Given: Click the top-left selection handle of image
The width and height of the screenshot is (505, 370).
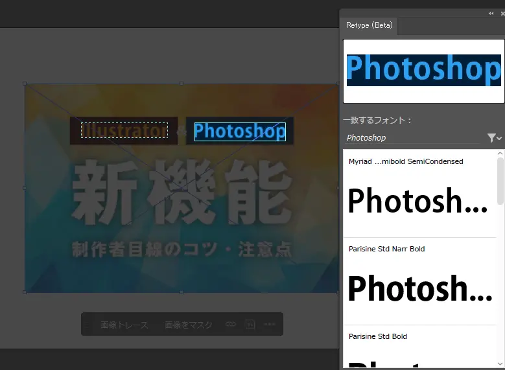Looking at the screenshot, I should pyautogui.click(x=25, y=84).
